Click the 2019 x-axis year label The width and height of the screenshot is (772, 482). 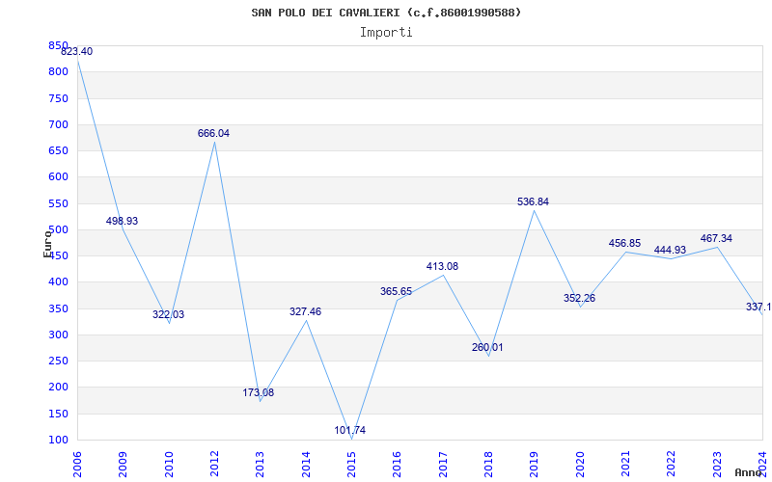click(x=535, y=464)
